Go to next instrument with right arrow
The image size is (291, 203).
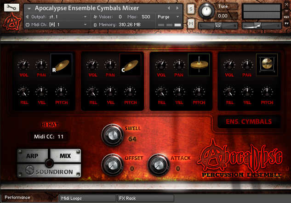tap(177, 8)
